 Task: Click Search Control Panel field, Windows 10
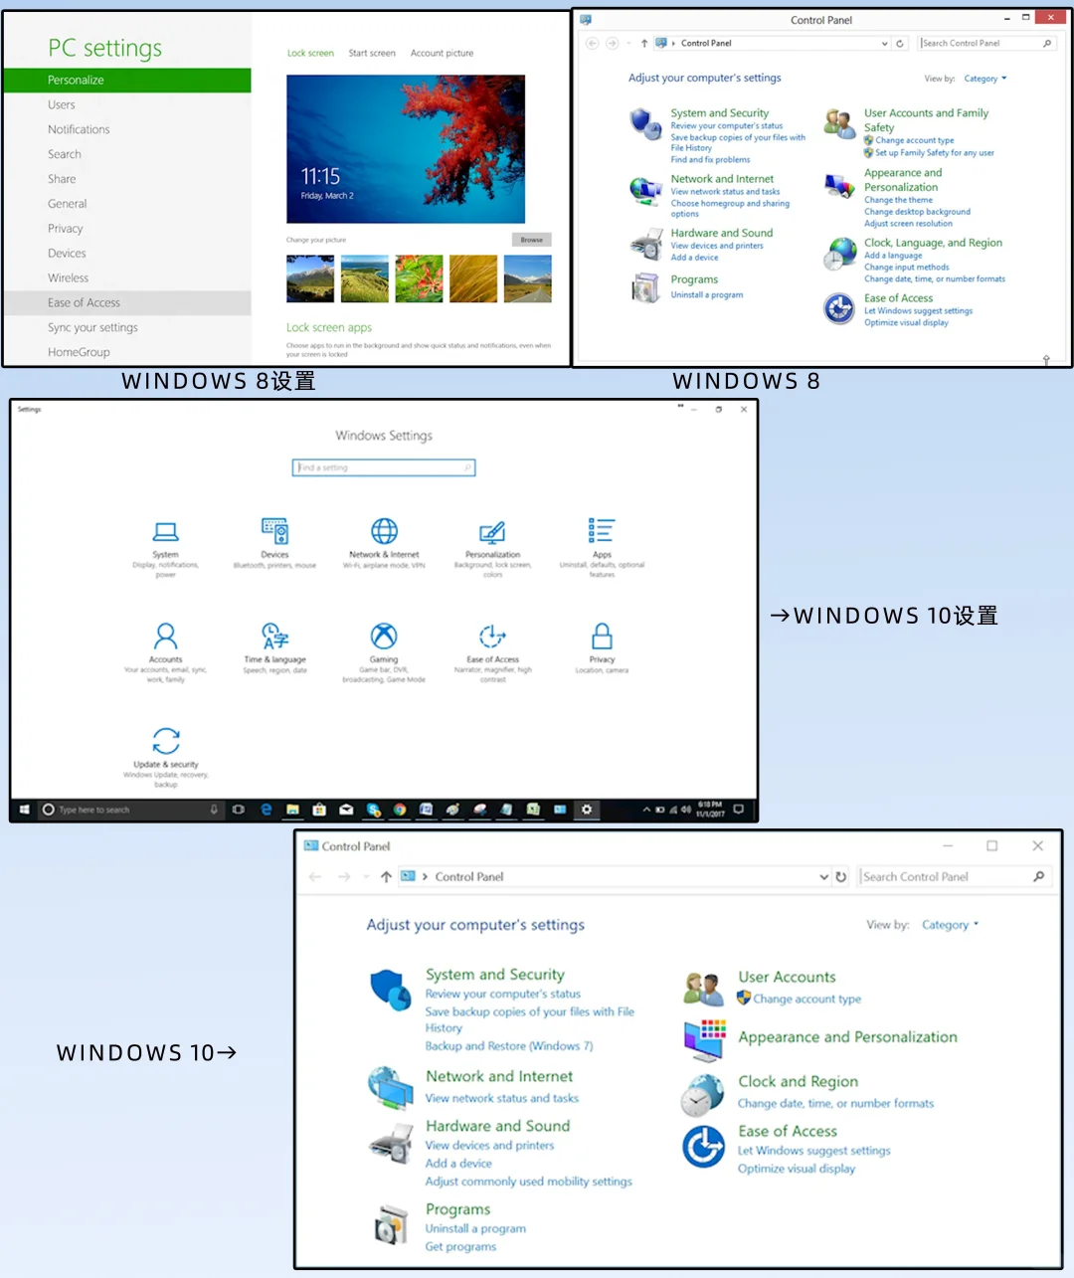point(955,877)
